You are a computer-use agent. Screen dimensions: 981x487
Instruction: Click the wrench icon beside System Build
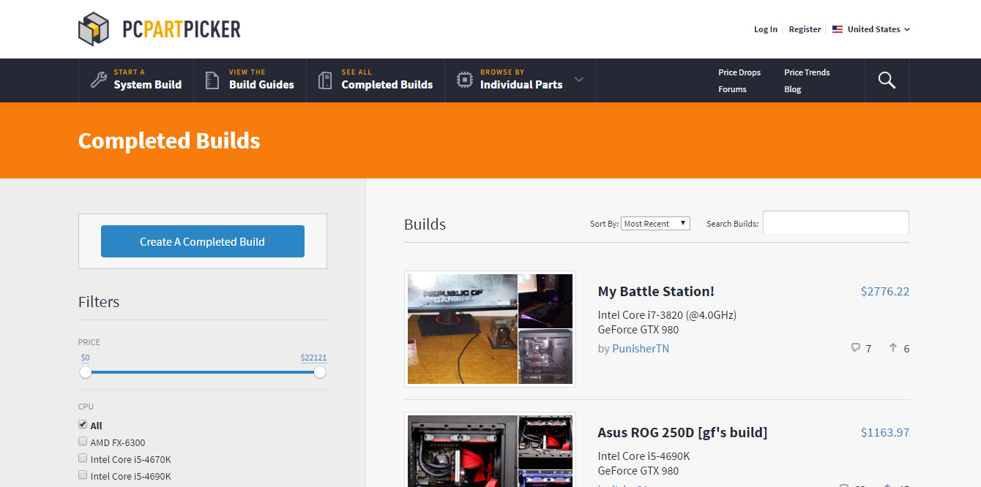coord(99,80)
